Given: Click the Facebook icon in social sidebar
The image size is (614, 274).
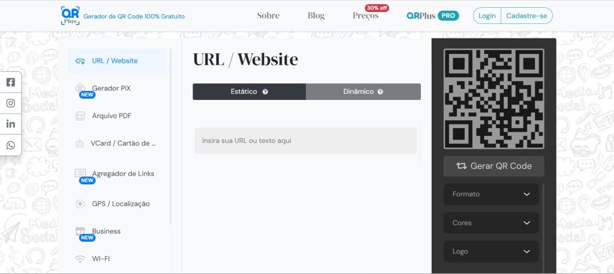Looking at the screenshot, I should (11, 83).
